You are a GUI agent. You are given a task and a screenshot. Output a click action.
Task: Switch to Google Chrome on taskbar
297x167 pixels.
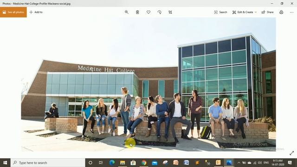[x=144, y=163]
